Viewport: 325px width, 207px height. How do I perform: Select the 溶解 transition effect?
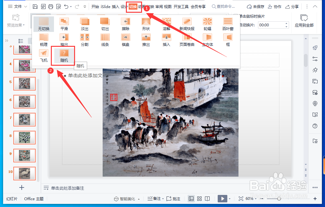167,24
